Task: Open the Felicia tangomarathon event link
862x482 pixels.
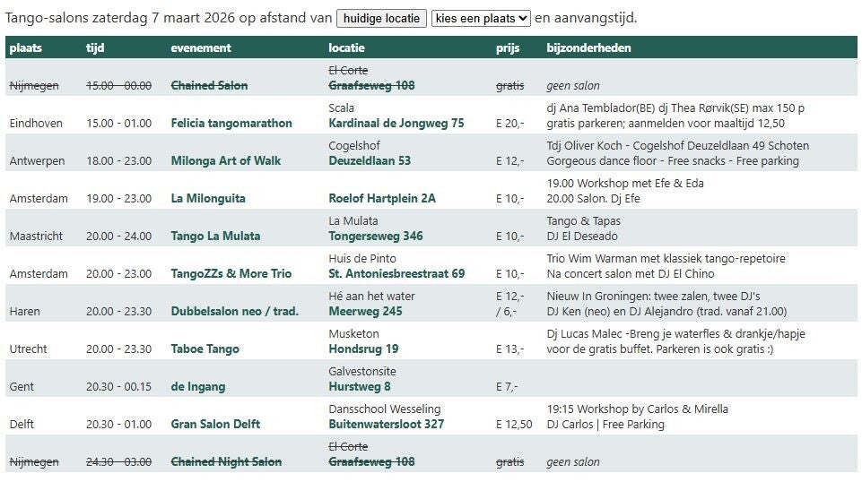Action: click(231, 123)
